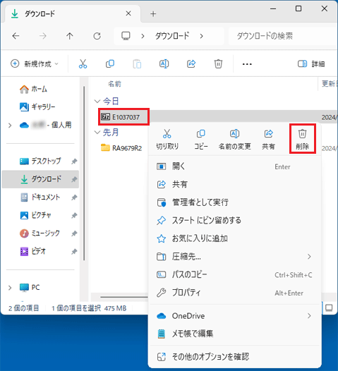Image resolution: width=338 pixels, height=371 pixels.
Task: Unpin デスクトップ via its pin icon
Action: tap(74, 162)
